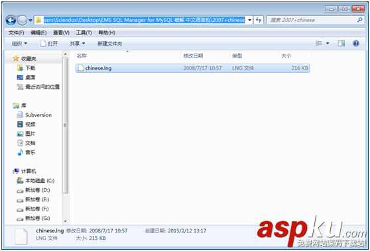The image size is (370, 251).
Task: Open the 共享 dropdown
Action: (x=77, y=44)
